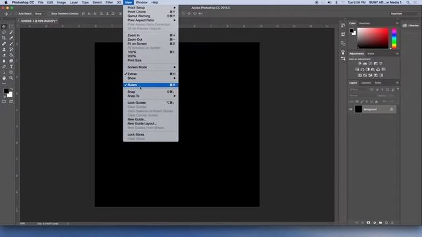Choose Zoom In from View menu

point(151,35)
